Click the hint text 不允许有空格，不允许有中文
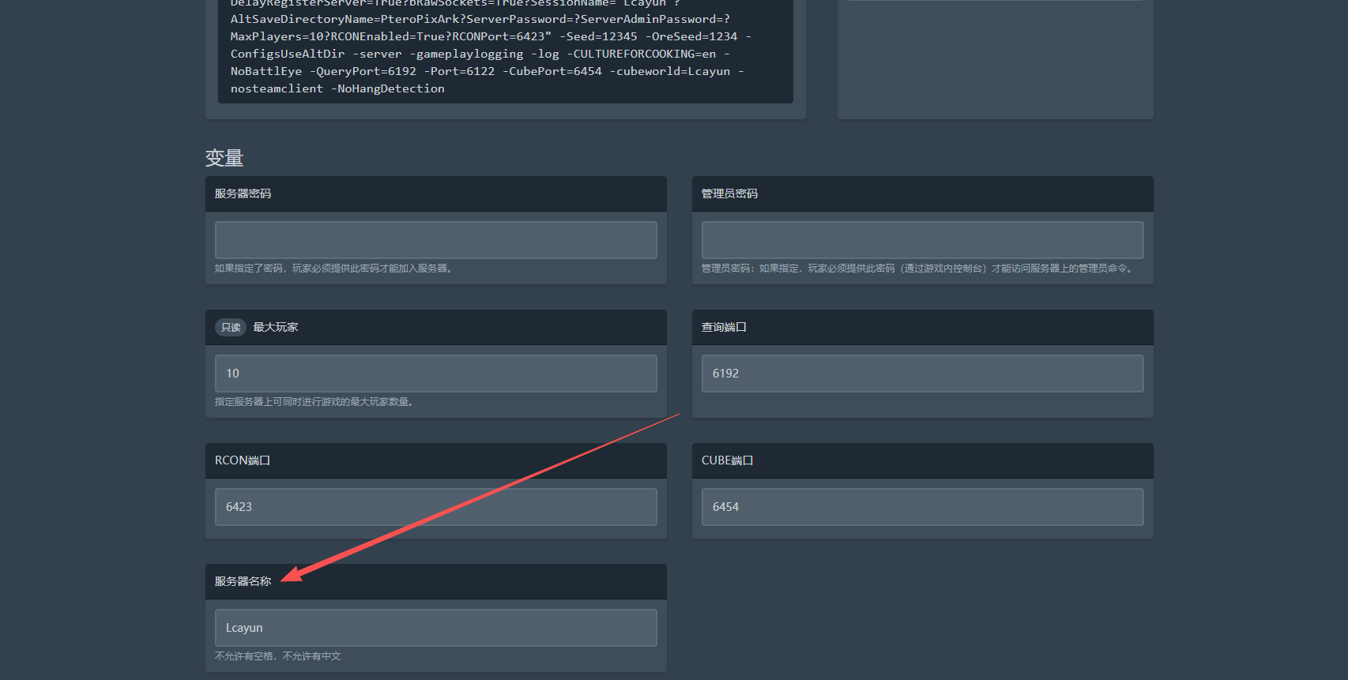The height and width of the screenshot is (680, 1348). [278, 656]
